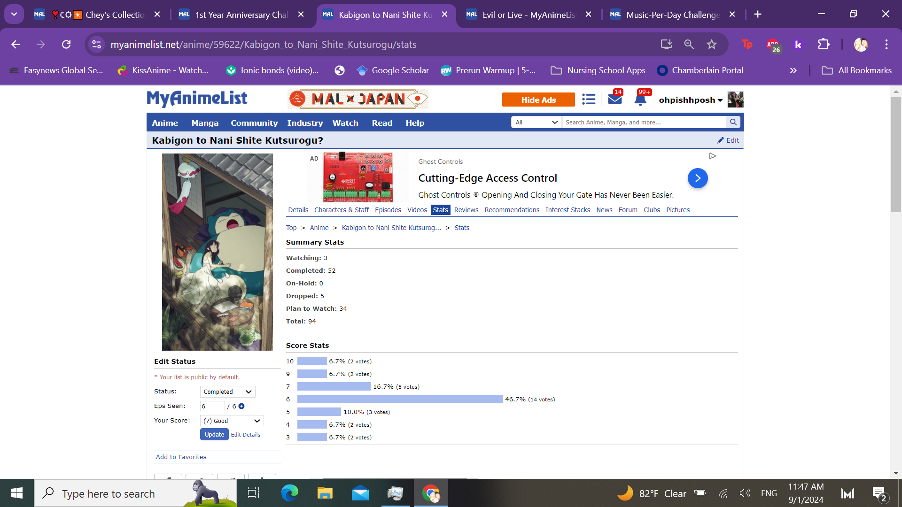Switch to the Recommendations tab

[512, 210]
